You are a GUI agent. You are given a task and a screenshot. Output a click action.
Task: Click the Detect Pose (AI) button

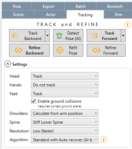[x=68, y=36]
